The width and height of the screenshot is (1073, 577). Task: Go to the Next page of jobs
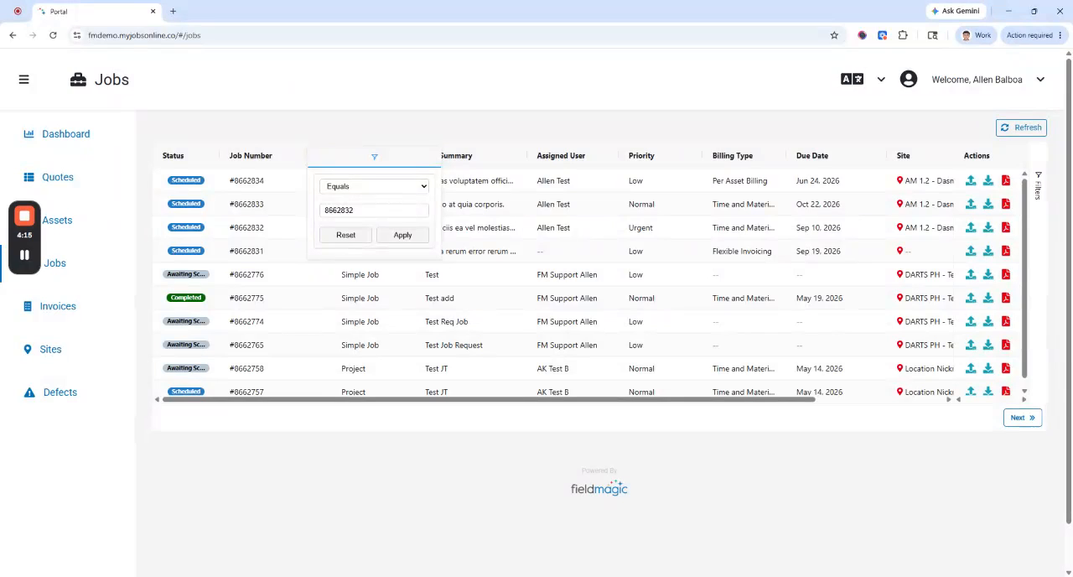[1022, 418]
